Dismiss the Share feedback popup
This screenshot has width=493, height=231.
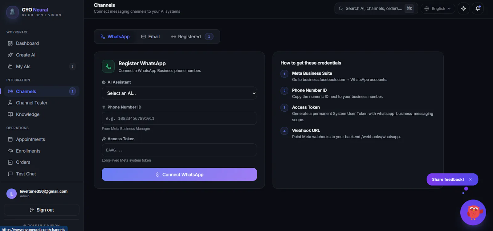click(x=471, y=179)
